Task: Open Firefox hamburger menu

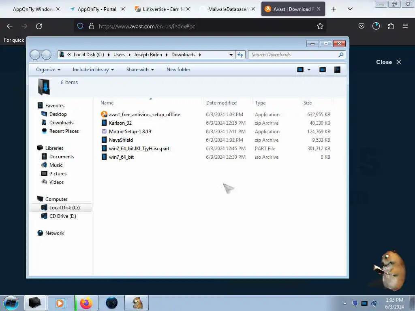Action: pos(405,26)
